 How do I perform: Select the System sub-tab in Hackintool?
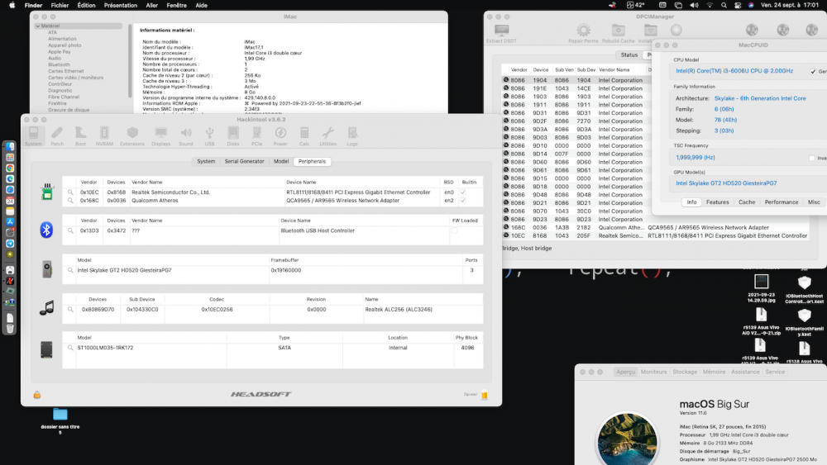tap(206, 162)
